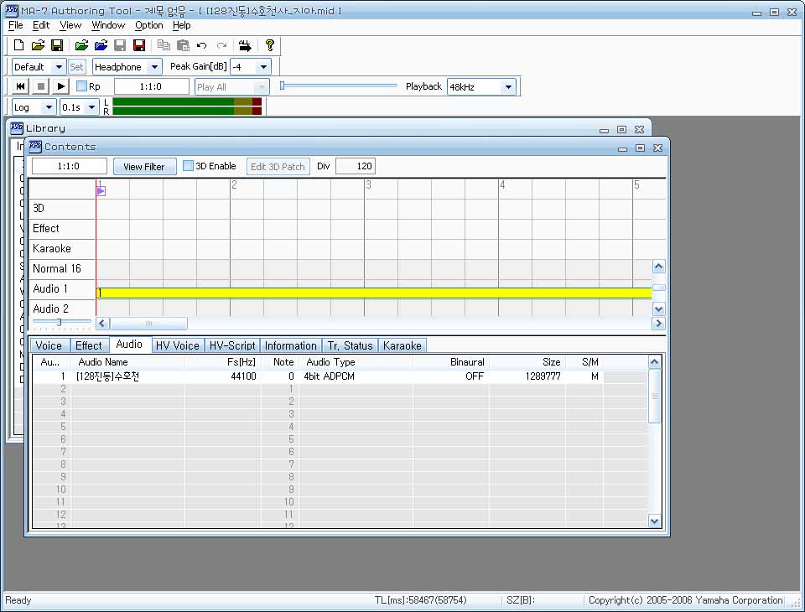Enable the 3D Enable checkbox
Viewport: 805px width, 612px height.
click(188, 166)
